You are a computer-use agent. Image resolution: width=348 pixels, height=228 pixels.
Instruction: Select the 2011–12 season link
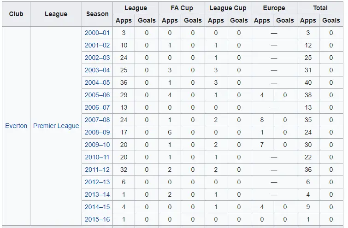pyautogui.click(x=97, y=170)
